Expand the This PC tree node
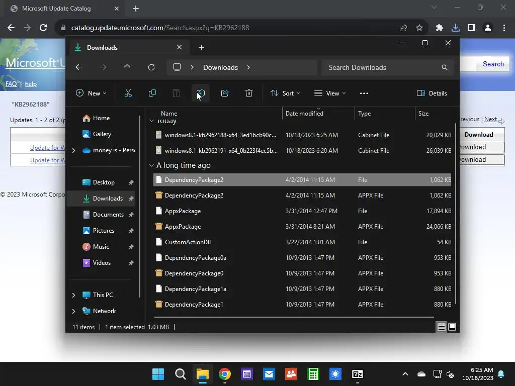The height and width of the screenshot is (386, 515). (x=73, y=295)
